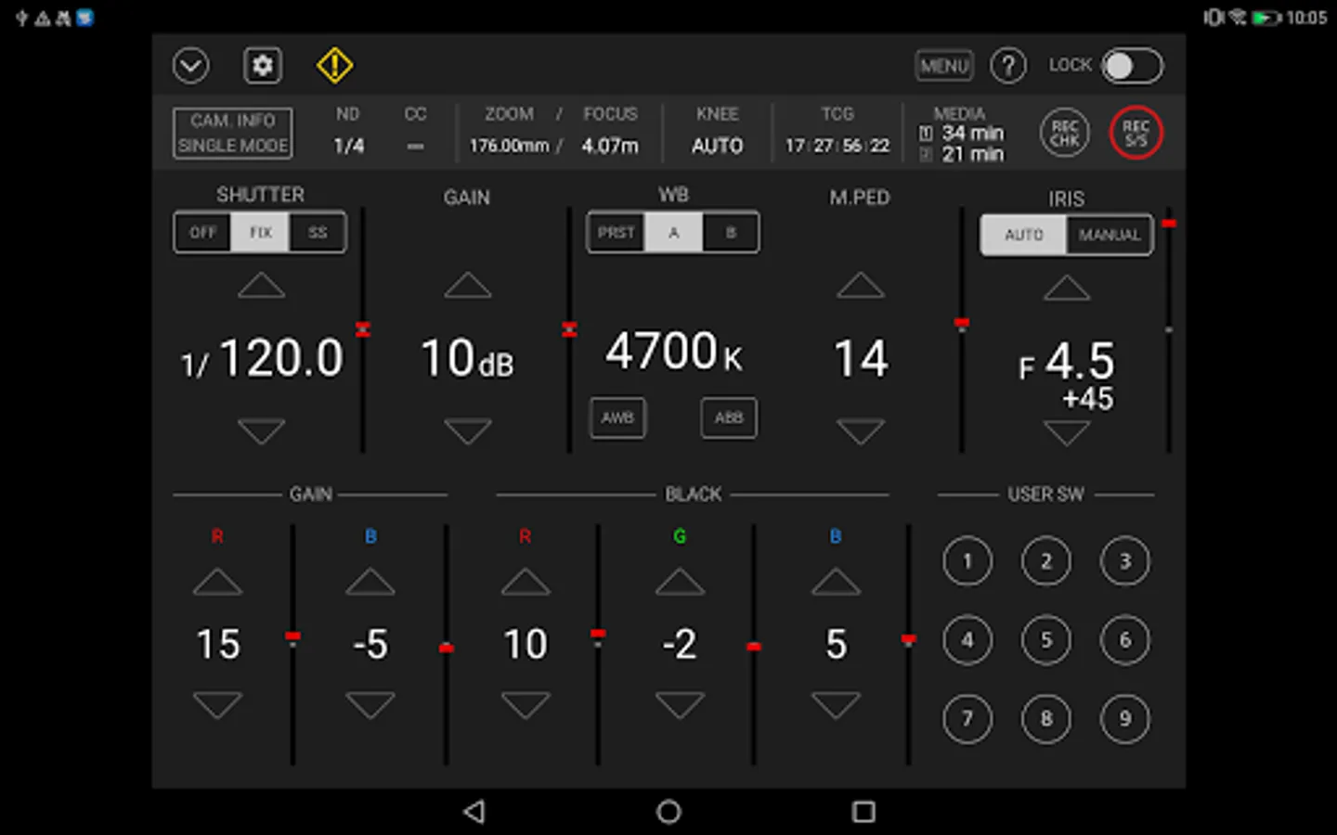This screenshot has height=835, width=1337.
Task: Raise M.PED value with up arrow
Action: [861, 285]
